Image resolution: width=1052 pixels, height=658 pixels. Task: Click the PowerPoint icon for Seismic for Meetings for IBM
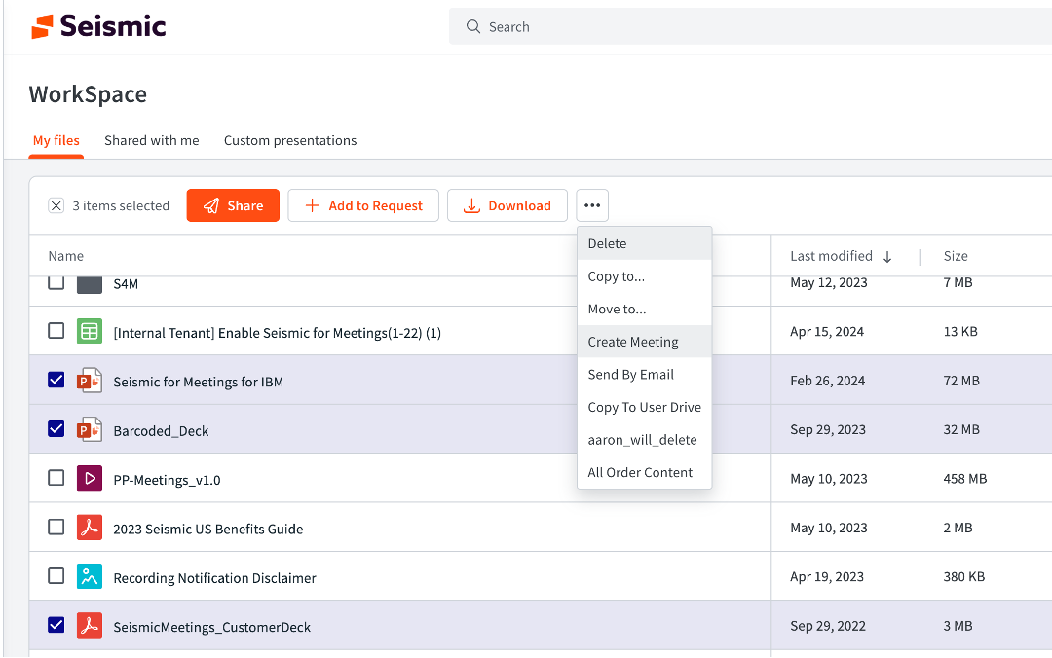coord(90,381)
